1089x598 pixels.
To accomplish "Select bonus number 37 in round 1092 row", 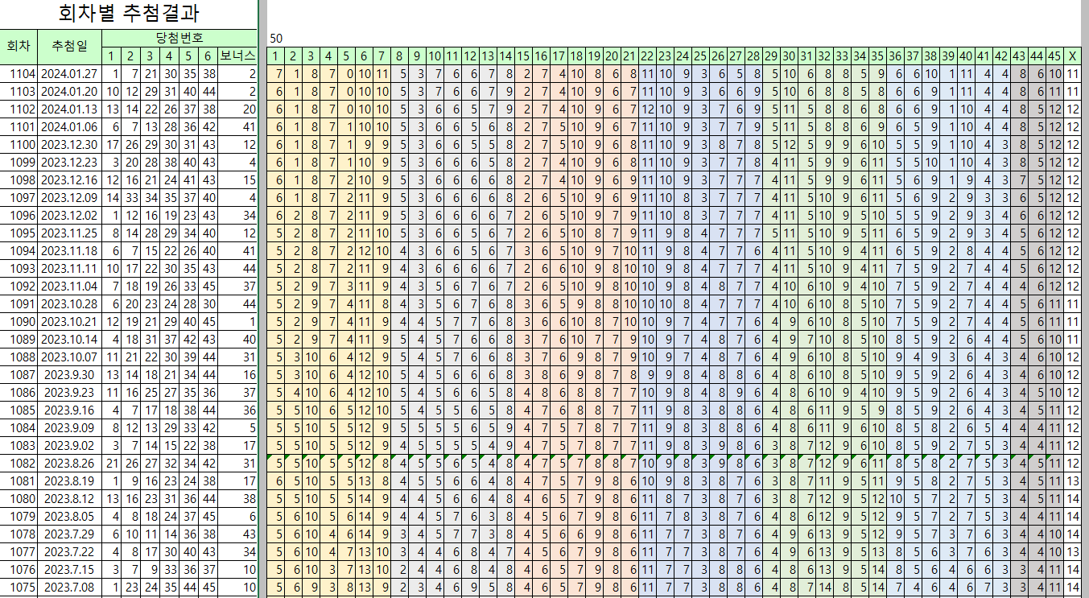I will point(237,287).
